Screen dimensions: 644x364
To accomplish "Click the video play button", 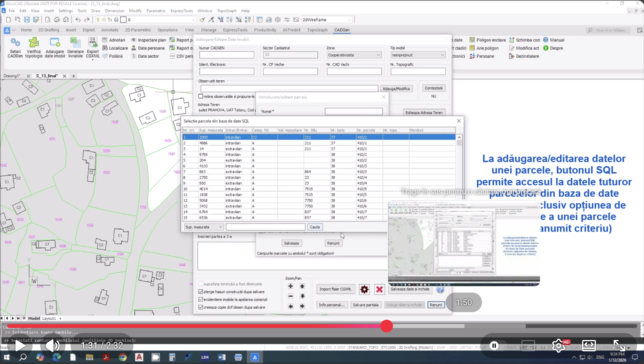I will pyautogui.click(x=21, y=346).
